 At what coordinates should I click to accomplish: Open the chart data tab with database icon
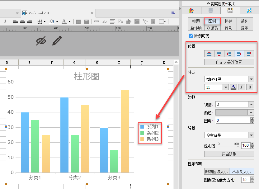click(211, 10)
